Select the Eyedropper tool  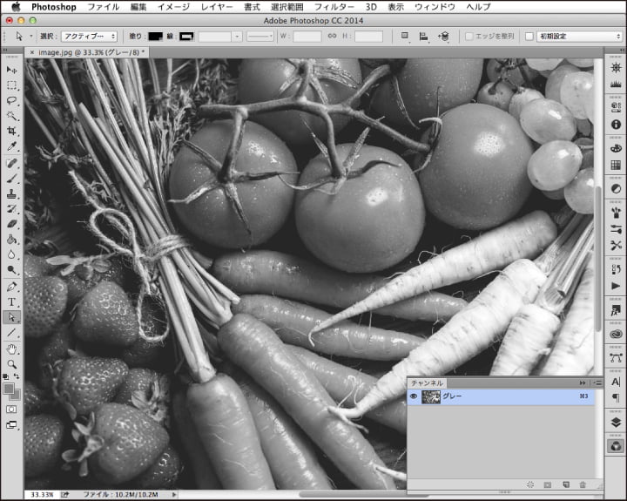(12, 146)
